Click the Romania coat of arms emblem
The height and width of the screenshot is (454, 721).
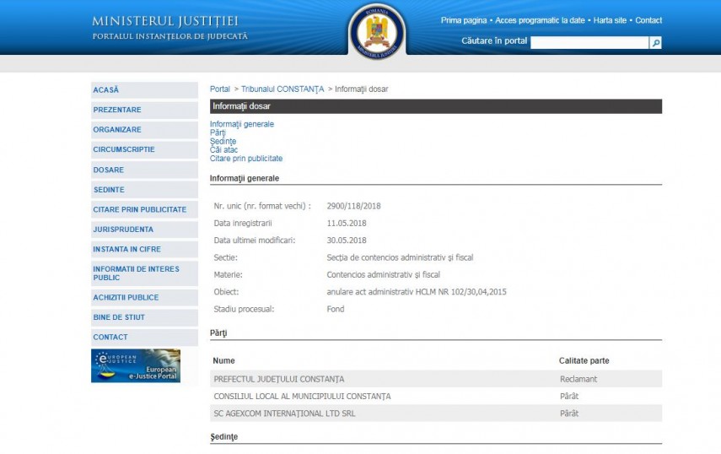point(377,31)
